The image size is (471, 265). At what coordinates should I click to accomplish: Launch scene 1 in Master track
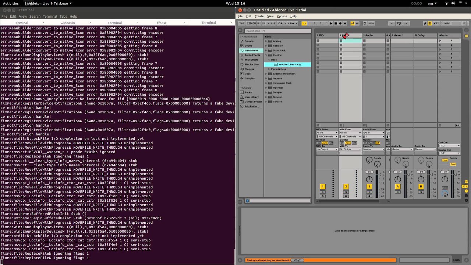440,40
